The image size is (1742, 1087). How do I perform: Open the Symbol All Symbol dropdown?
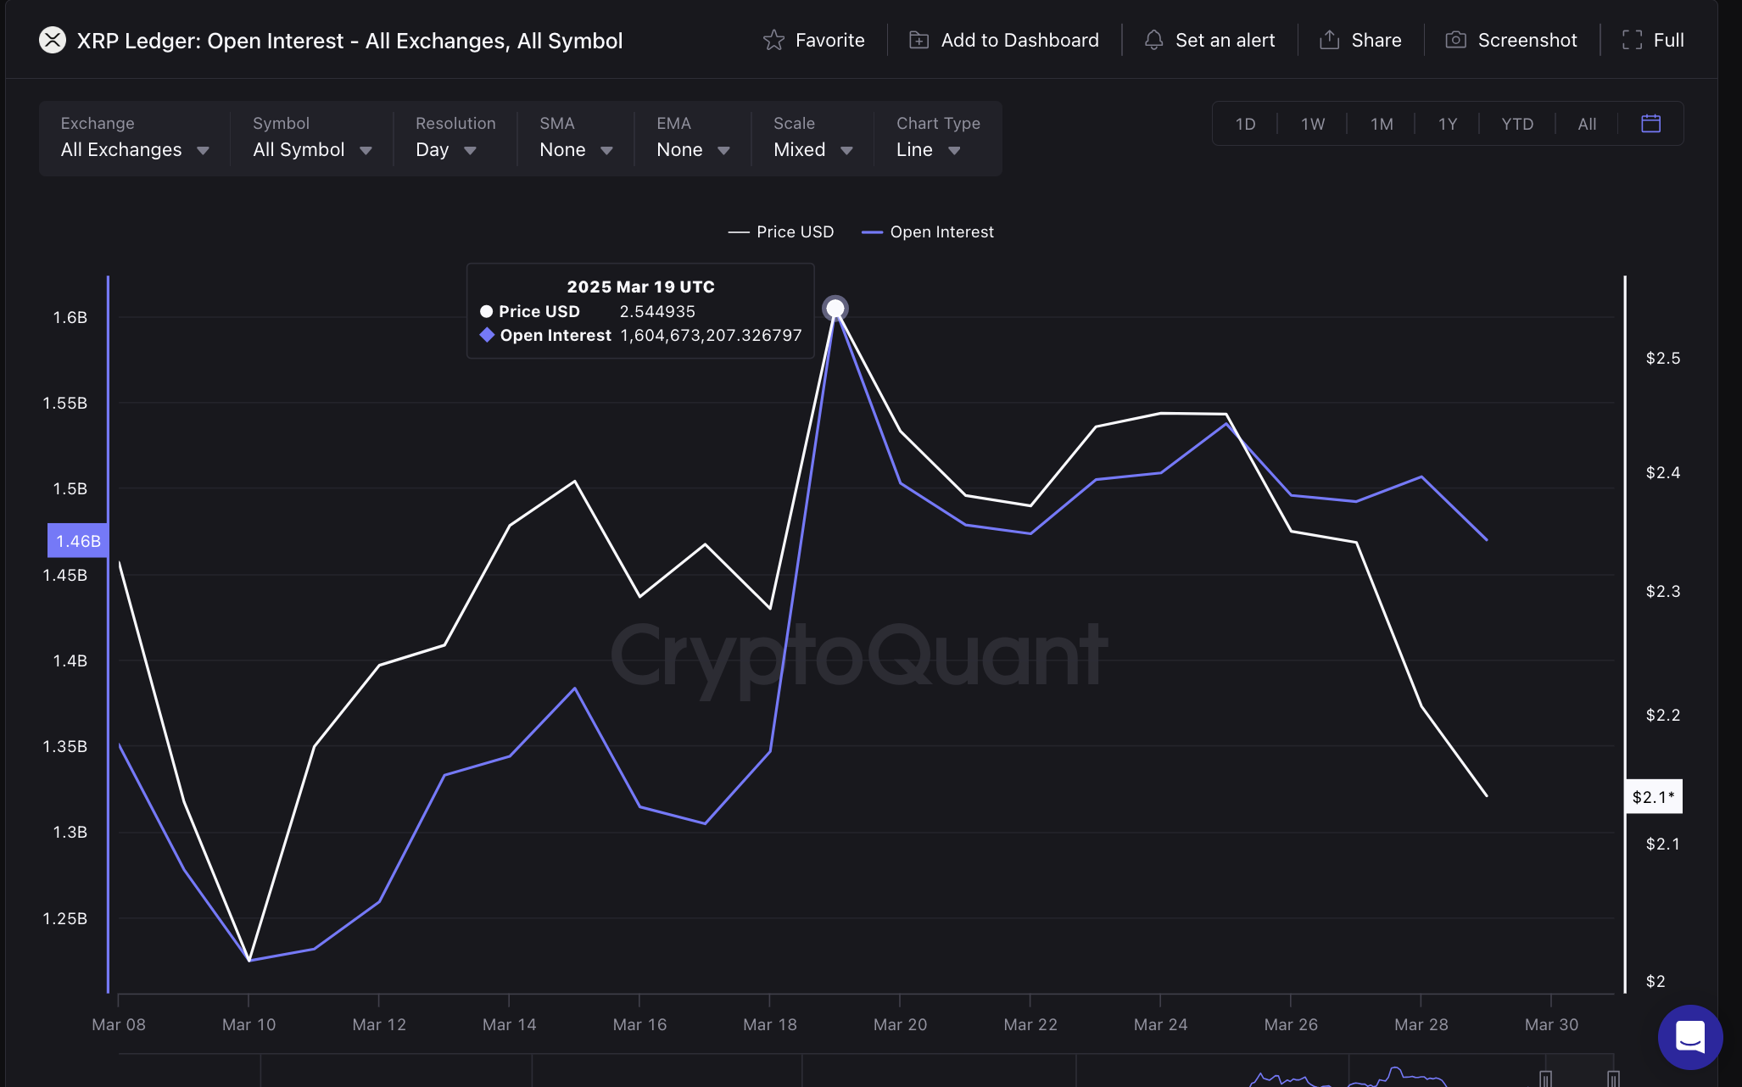coord(312,138)
